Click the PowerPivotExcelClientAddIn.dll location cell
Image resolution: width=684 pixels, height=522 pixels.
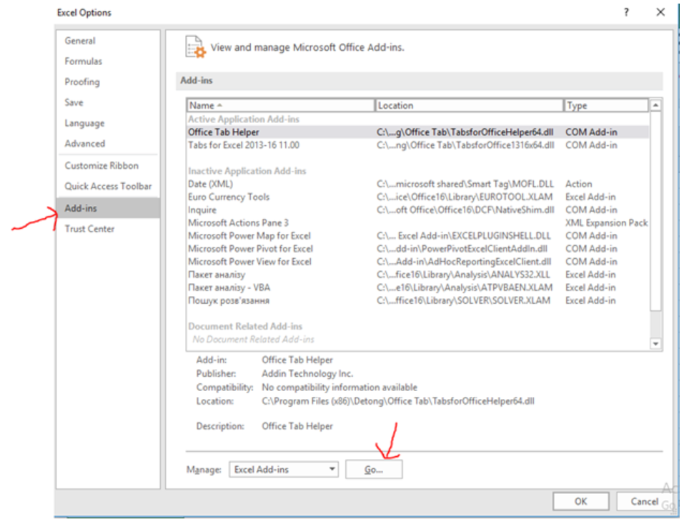pos(462,249)
